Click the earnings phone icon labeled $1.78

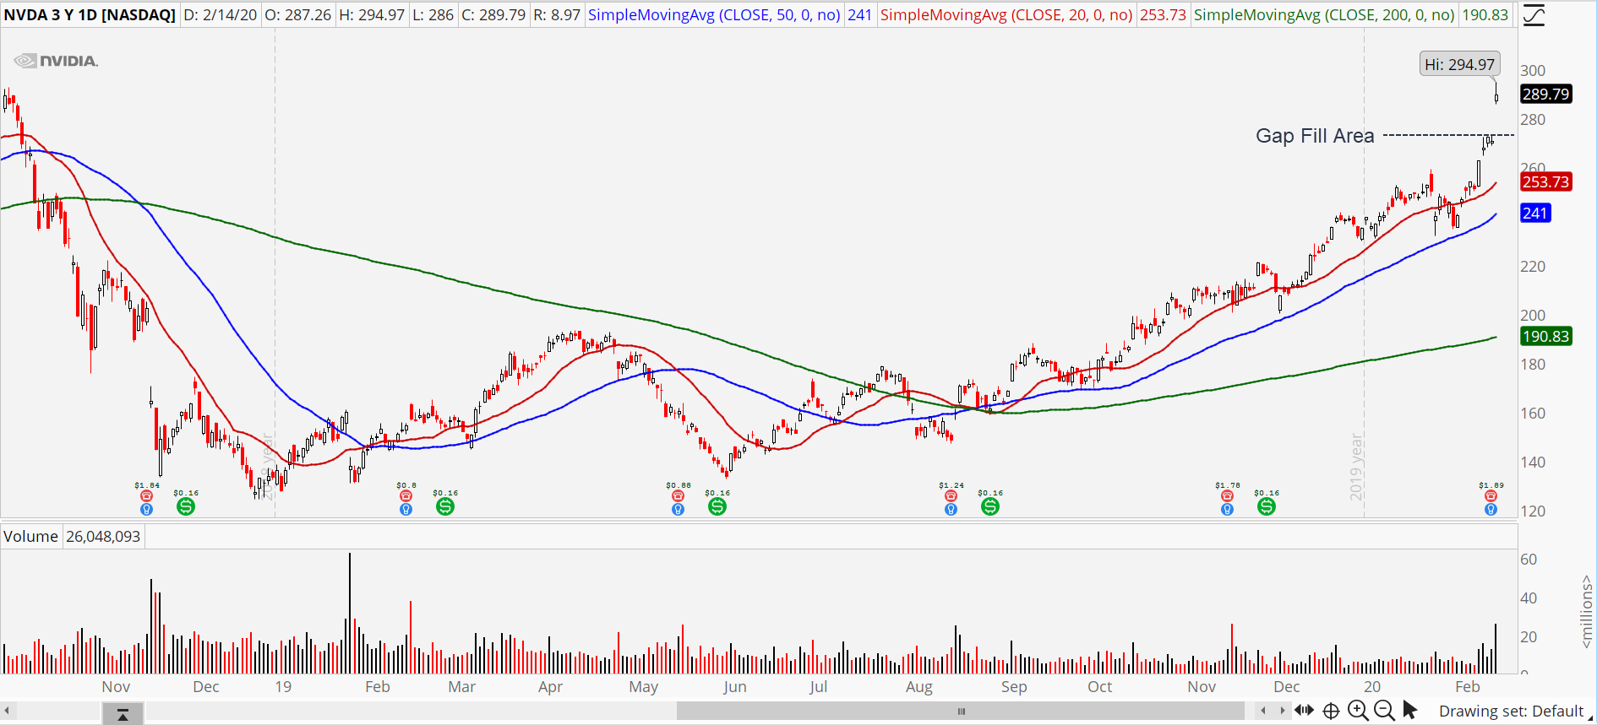point(1227,496)
